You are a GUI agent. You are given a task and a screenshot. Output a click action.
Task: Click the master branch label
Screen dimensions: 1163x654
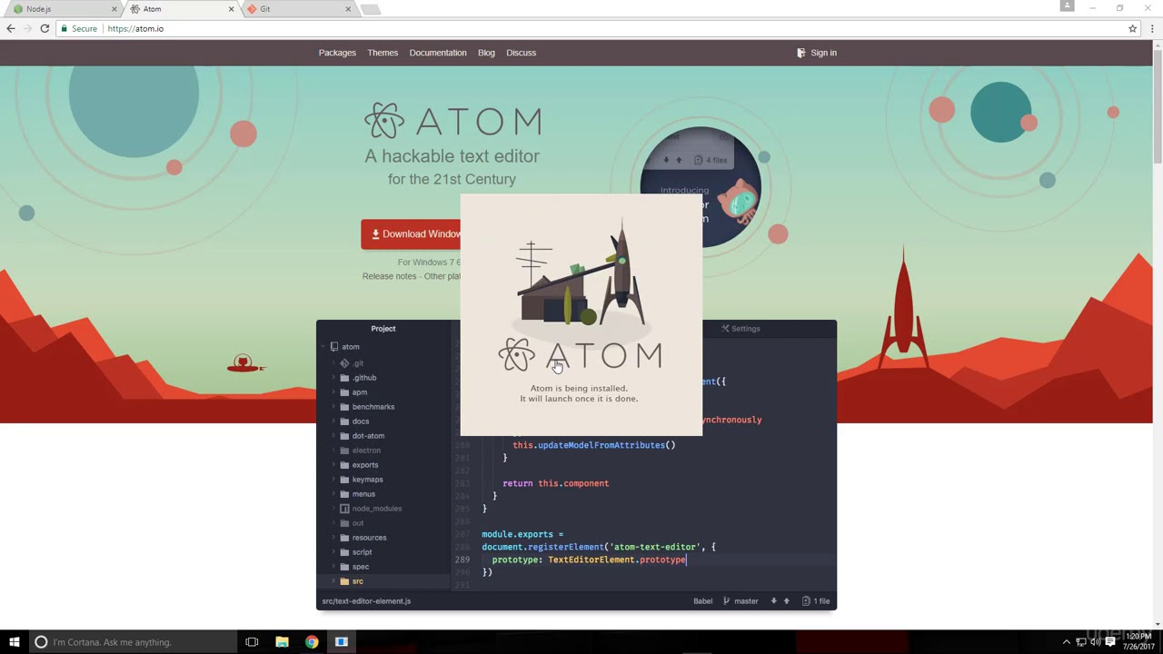pos(746,601)
